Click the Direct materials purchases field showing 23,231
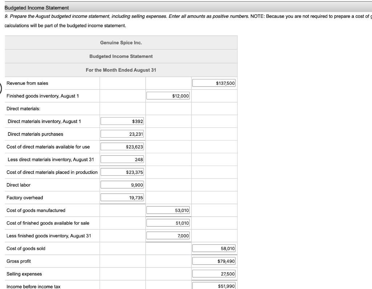The width and height of the screenshot is (372, 289). [x=122, y=134]
